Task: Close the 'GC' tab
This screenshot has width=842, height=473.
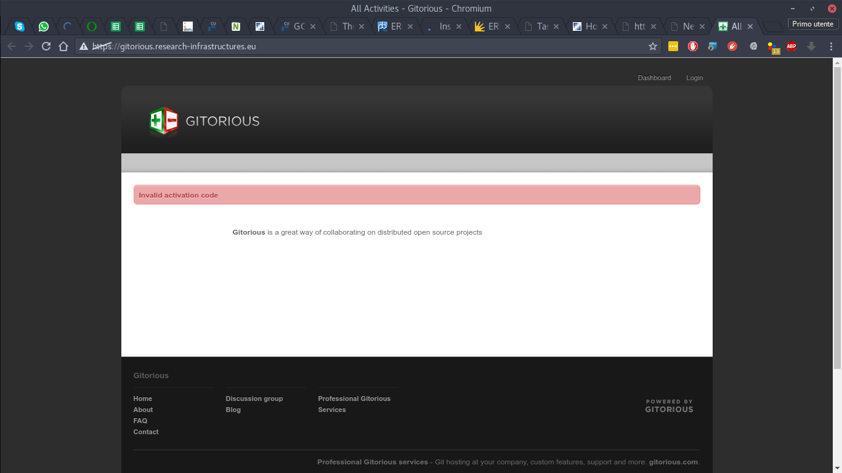Action: coord(313,26)
